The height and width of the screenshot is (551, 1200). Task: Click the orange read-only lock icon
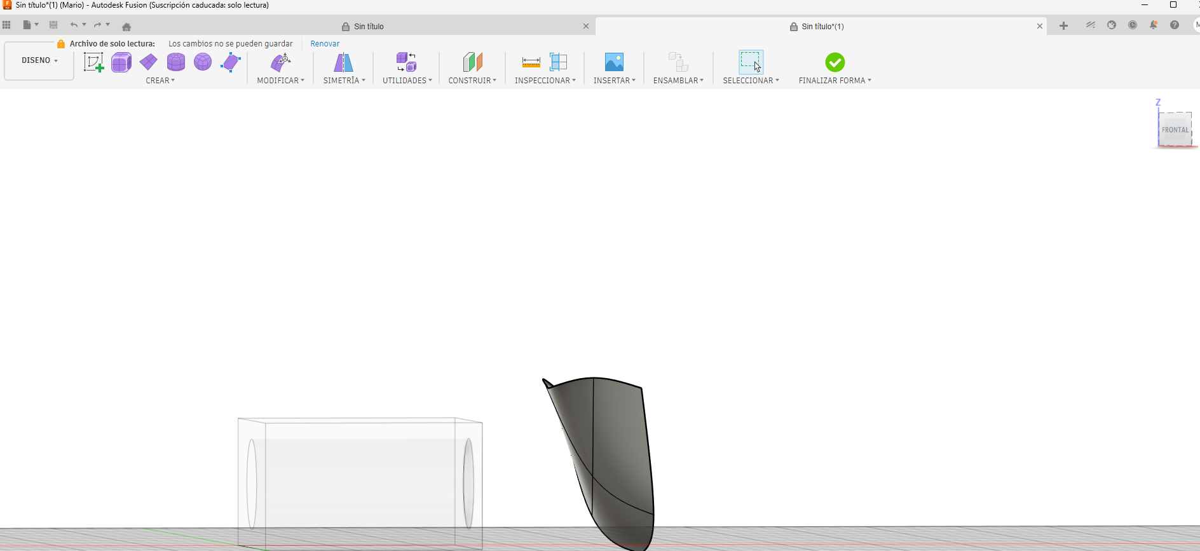coord(61,44)
